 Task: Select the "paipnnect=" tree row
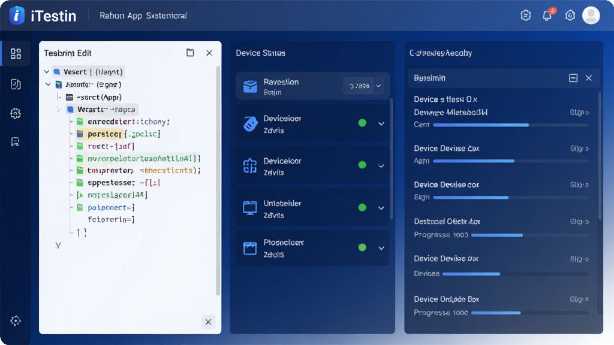106,207
